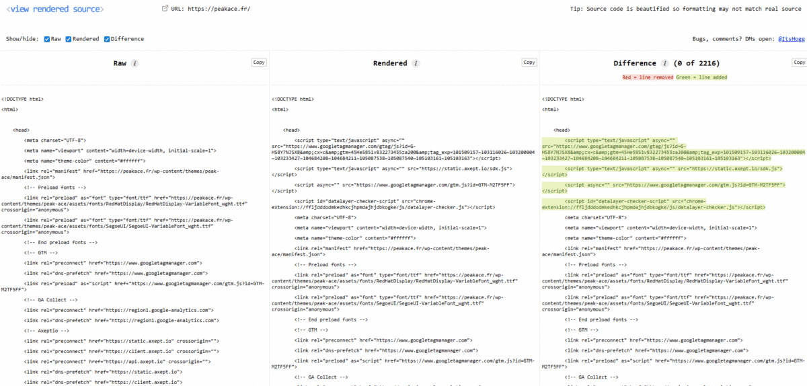Click the <head> line in Rendered column
The height and width of the screenshot is (386, 807).
291,130
